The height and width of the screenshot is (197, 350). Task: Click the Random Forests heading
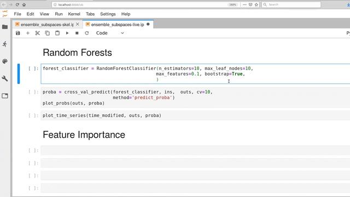pos(77,53)
